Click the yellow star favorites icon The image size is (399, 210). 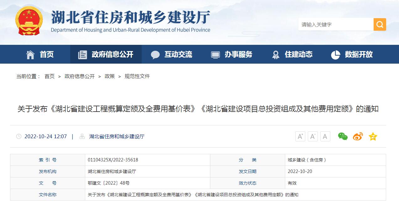click(373, 136)
